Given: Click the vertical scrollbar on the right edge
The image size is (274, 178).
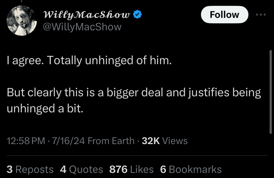Looking at the screenshot, I should tap(270, 92).
